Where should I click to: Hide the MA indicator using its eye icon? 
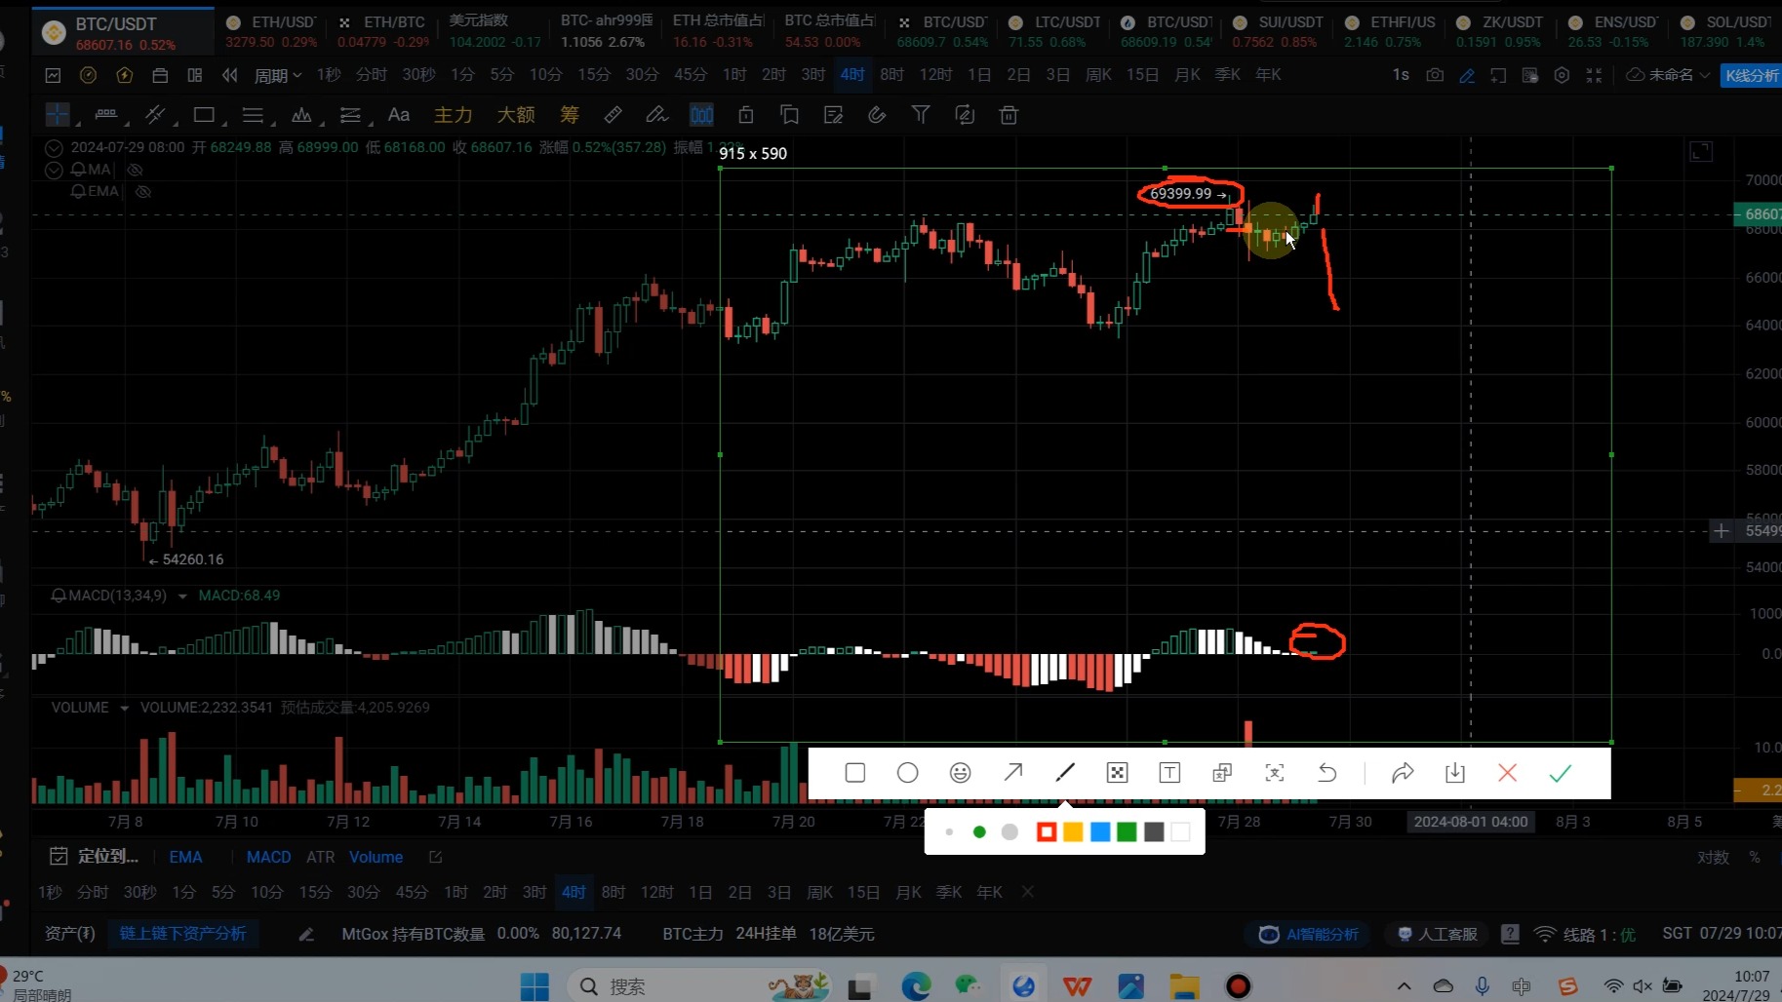pos(136,170)
